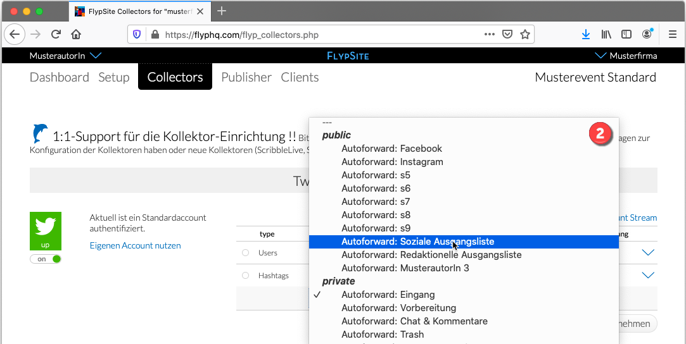Click the Eigenen Account nutzen link

point(135,245)
